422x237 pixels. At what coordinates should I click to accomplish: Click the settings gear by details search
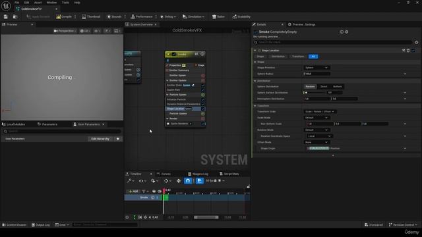point(416,42)
